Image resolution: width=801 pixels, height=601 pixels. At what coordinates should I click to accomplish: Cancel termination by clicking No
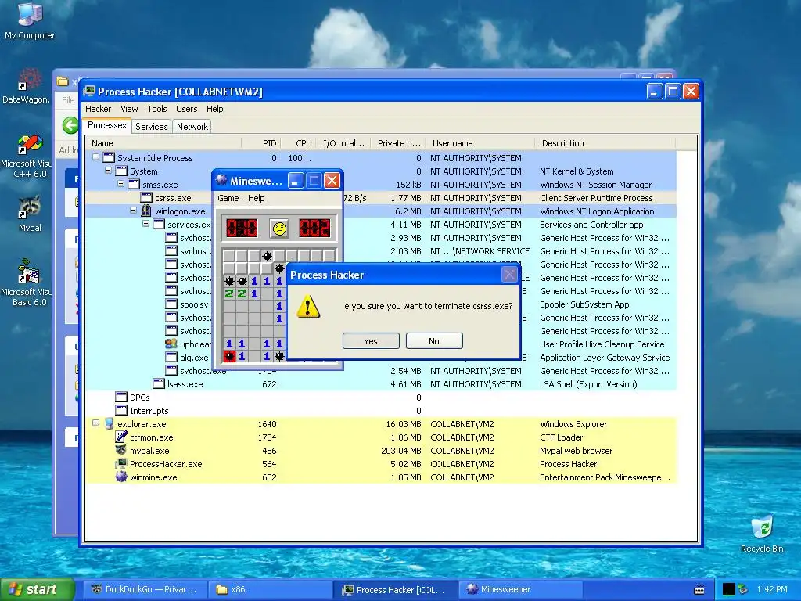(x=434, y=341)
